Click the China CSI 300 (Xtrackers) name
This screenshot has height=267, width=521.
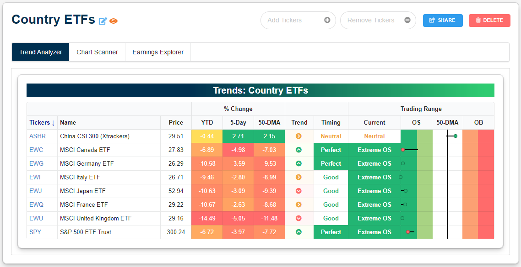click(95, 136)
